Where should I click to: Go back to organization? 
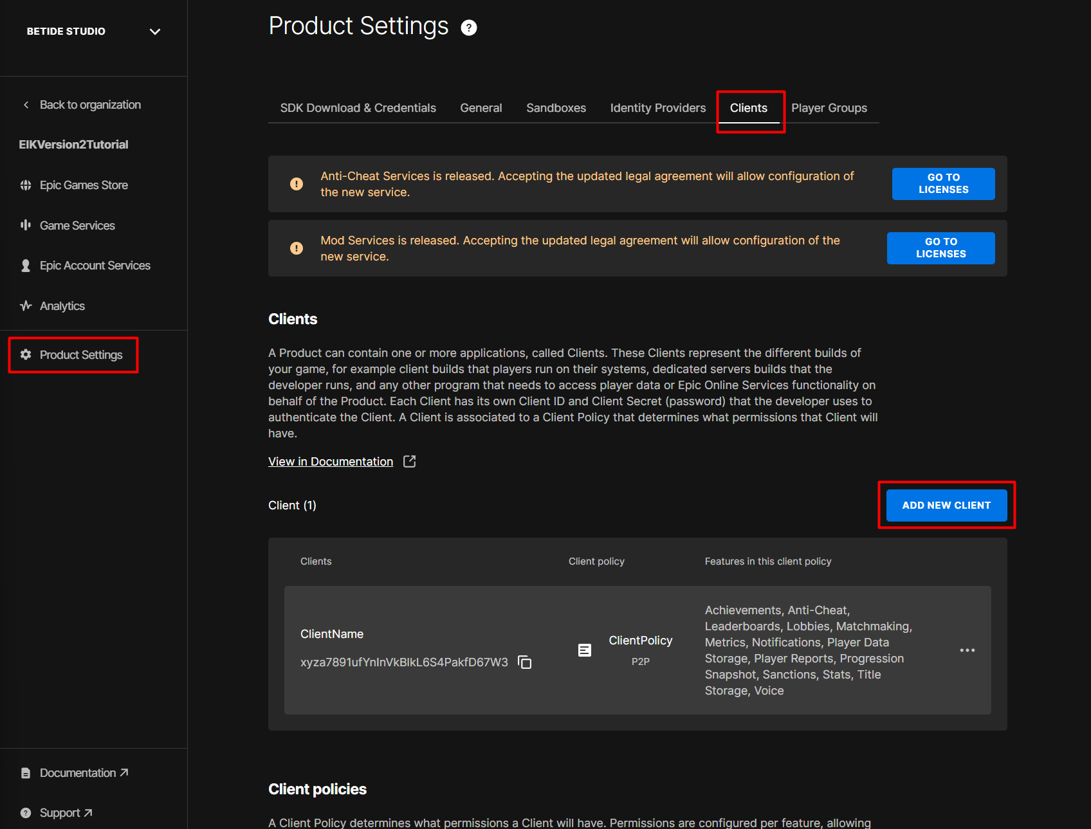pos(89,105)
